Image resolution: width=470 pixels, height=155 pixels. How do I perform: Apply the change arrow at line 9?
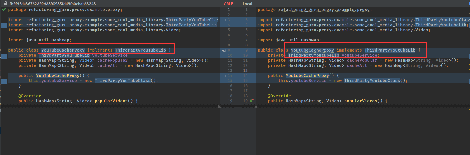224,50
